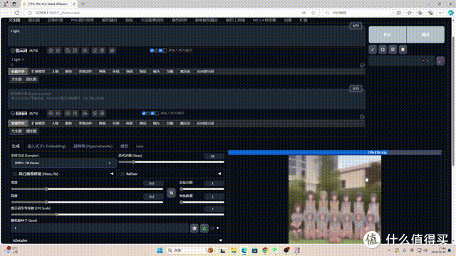Open 超网络 (Hypernetworks) tab

(93, 146)
